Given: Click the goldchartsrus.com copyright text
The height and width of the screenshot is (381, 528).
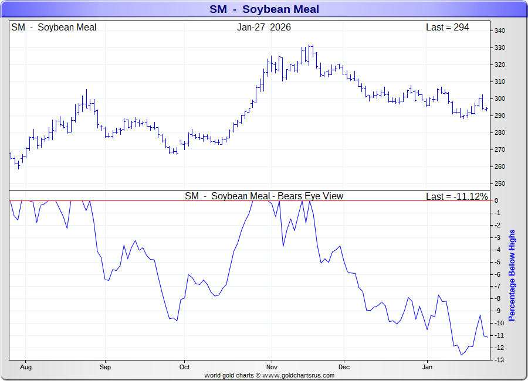Looking at the screenshot, I should tap(269, 375).
